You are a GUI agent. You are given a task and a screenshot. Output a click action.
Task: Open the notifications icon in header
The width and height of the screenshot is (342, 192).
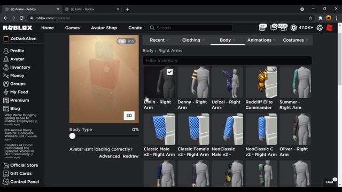[x=262, y=27]
